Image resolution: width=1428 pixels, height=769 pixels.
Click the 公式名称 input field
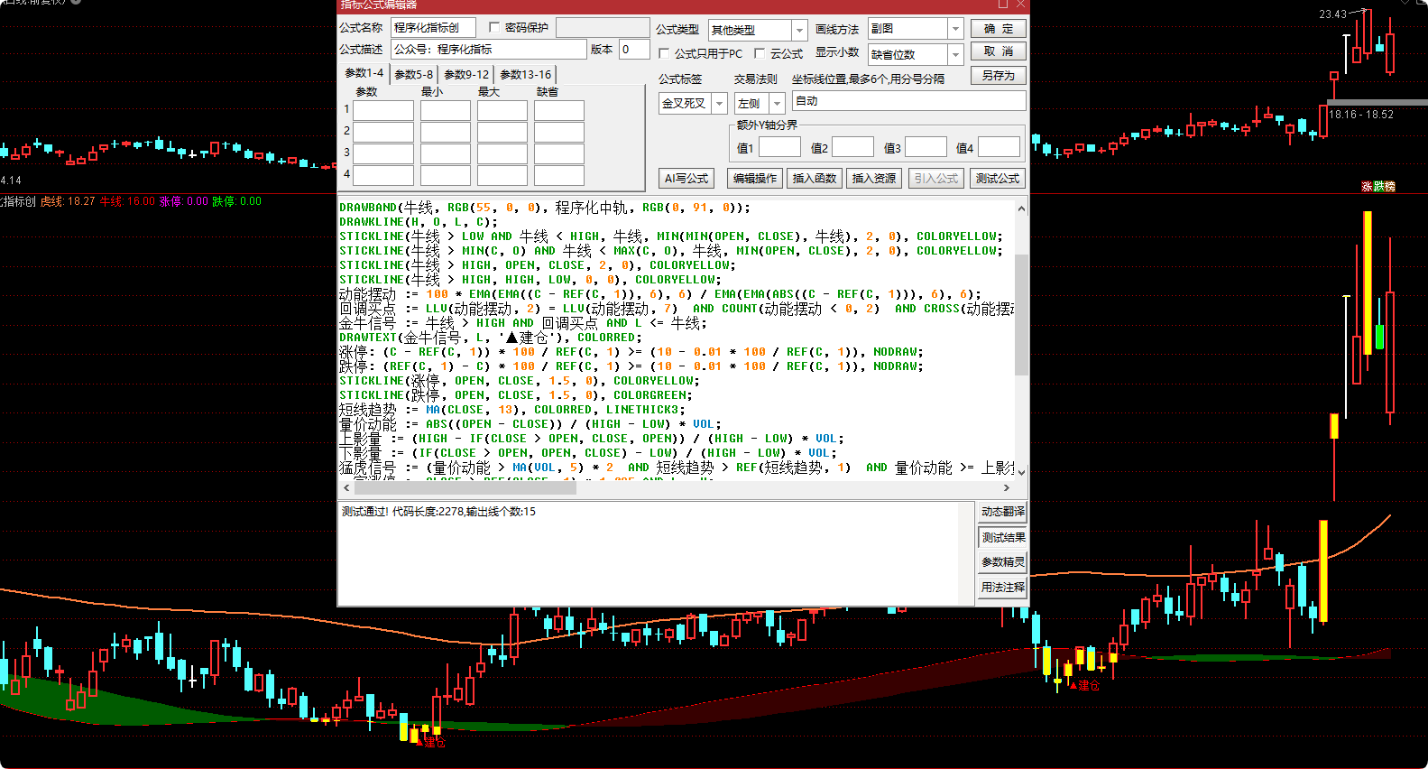433,28
